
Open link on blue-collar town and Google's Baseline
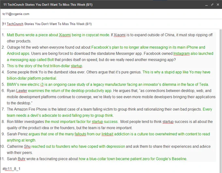click(133, 159)
